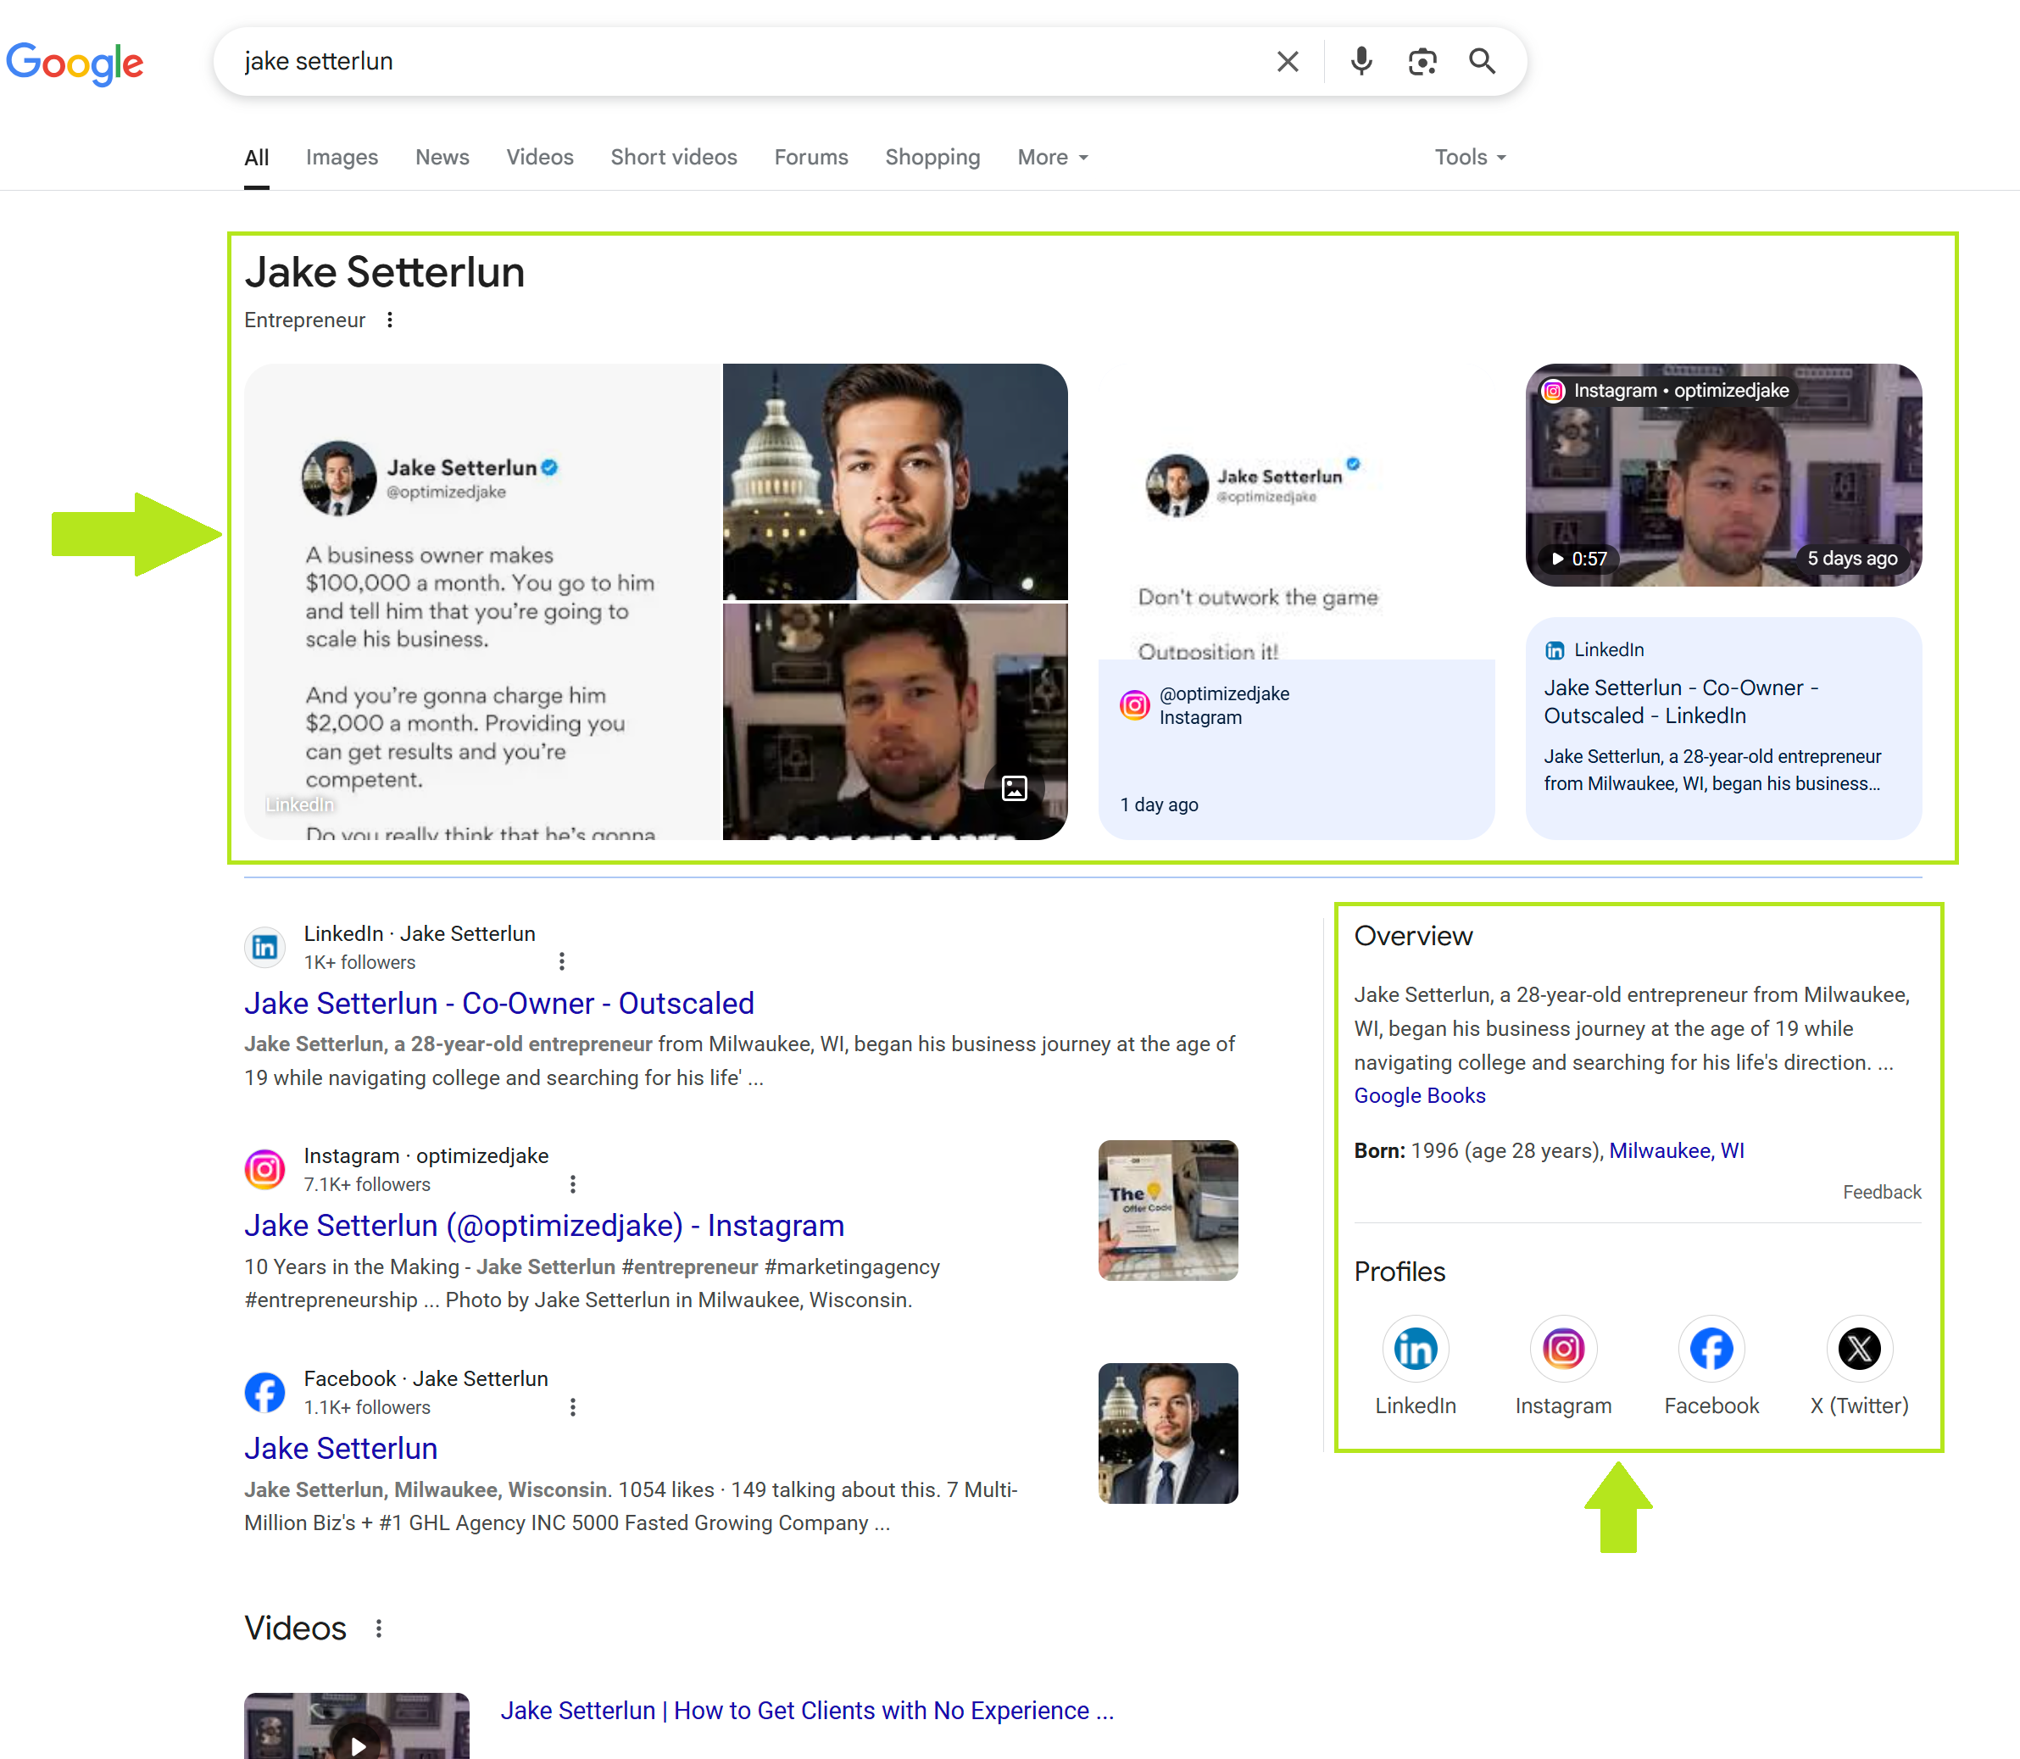Click the Google Books link
This screenshot has height=1759, width=2020.
[1418, 1095]
